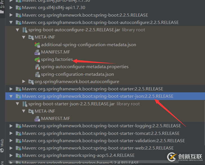Select highlighted spring-boot-starter-json:2.2.5.RELEASE row

tap(105, 96)
